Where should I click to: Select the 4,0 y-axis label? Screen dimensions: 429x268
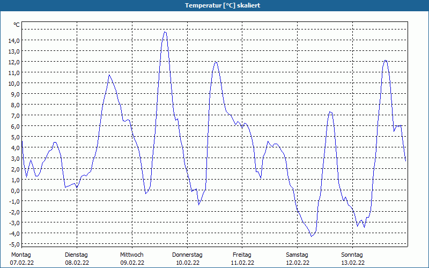tap(16, 148)
